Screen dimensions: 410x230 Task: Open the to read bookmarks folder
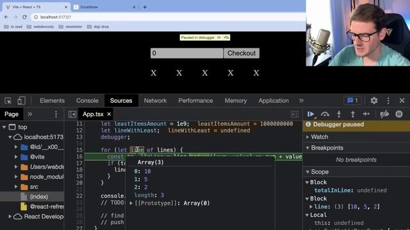pos(13,27)
